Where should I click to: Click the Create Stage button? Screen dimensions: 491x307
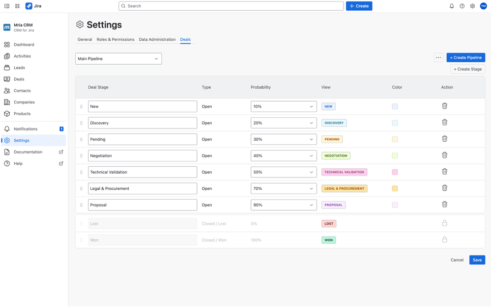(467, 69)
